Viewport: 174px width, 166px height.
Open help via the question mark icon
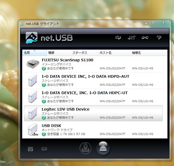(159, 37)
